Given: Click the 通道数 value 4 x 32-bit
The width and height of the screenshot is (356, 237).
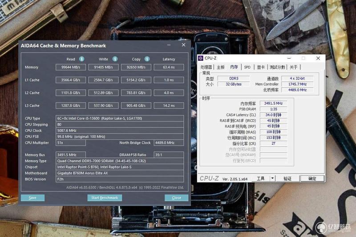Looking at the screenshot, I should [x=297, y=78].
